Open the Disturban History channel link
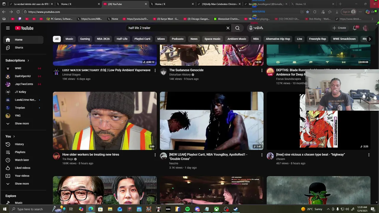The width and height of the screenshot is (379, 213). [180, 75]
